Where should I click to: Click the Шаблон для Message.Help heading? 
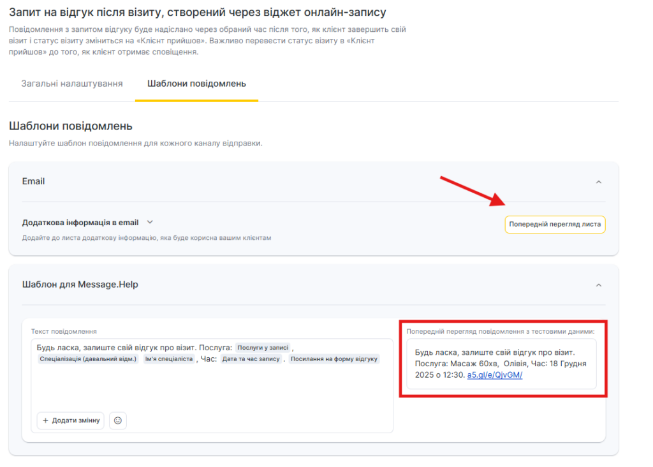(80, 285)
